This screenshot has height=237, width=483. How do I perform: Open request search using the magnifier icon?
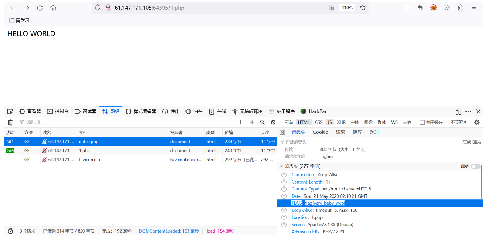263,122
